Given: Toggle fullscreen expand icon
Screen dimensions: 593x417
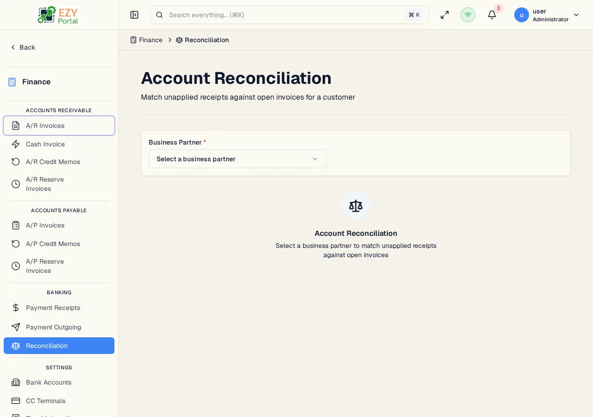Looking at the screenshot, I should click(x=445, y=15).
